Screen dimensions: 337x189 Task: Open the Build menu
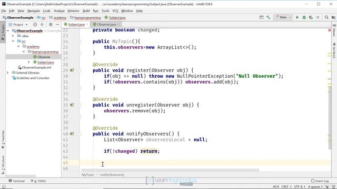point(86,10)
